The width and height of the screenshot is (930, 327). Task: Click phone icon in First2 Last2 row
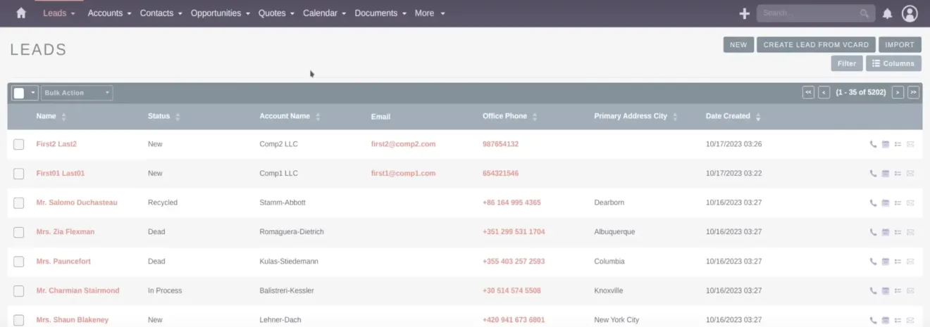coord(874,144)
